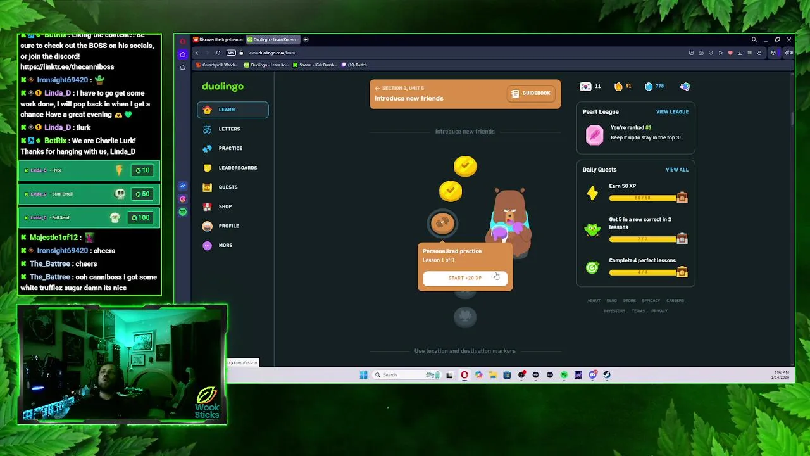Image resolution: width=810 pixels, height=456 pixels.
Task: Open the Guidebook for this unit
Action: click(x=531, y=93)
